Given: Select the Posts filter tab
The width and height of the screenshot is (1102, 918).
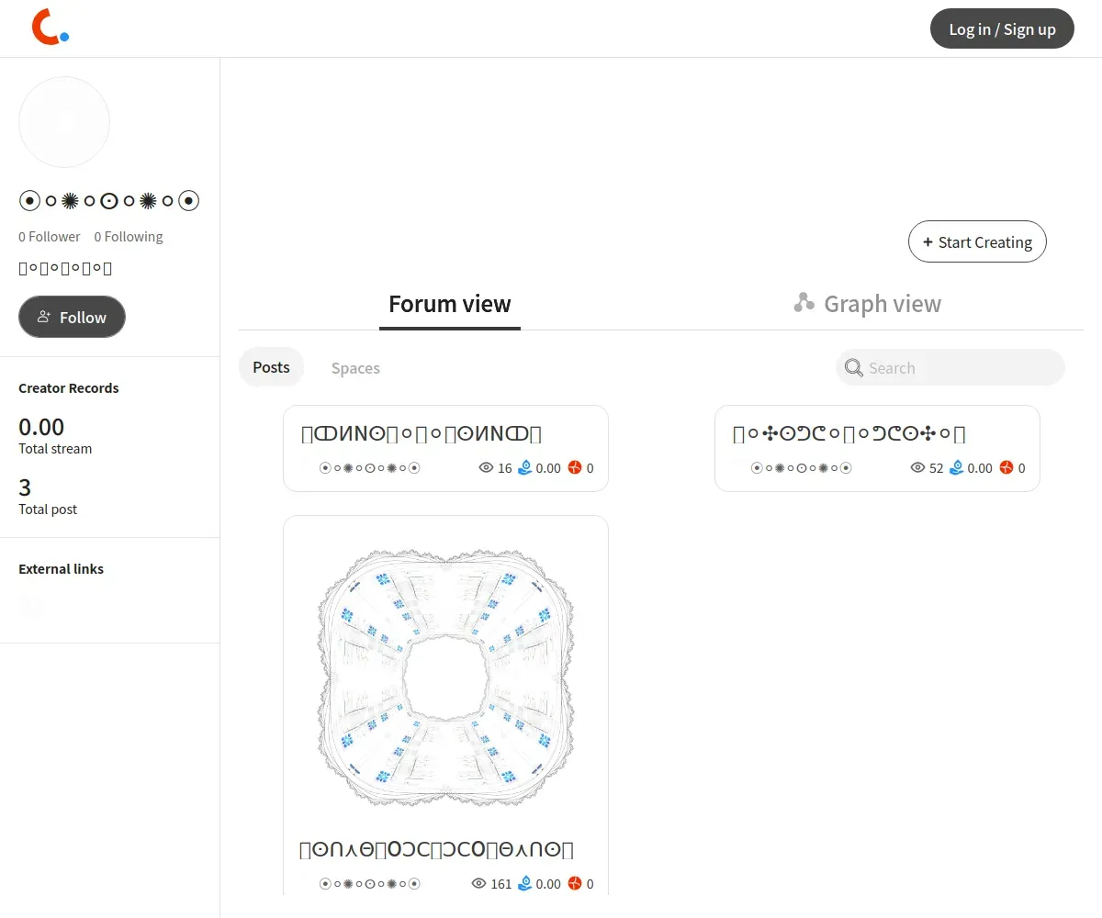Looking at the screenshot, I should 271,367.
